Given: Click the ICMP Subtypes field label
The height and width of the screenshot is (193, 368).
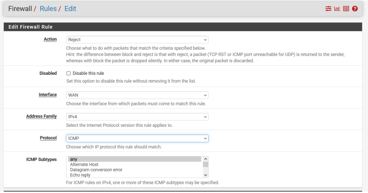Looking at the screenshot, I should pyautogui.click(x=41, y=160).
